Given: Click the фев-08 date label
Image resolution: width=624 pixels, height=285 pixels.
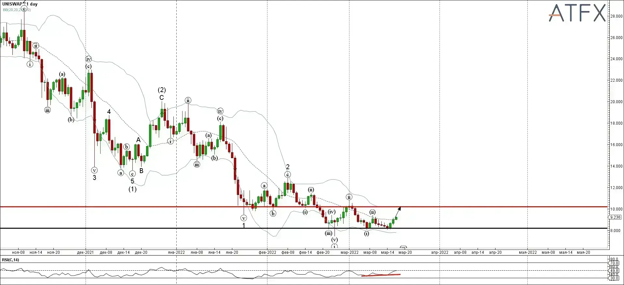Looking at the screenshot, I should [x=288, y=252].
